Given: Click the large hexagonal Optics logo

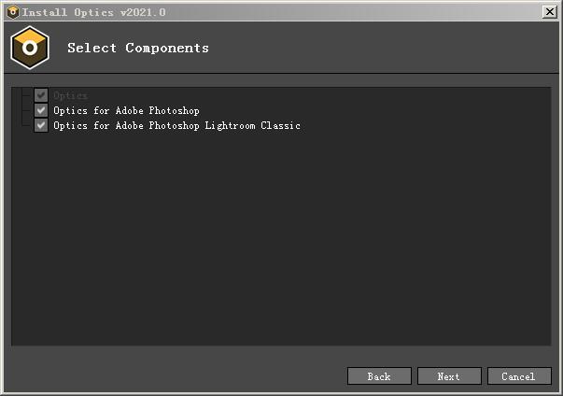Looking at the screenshot, I should coord(30,48).
